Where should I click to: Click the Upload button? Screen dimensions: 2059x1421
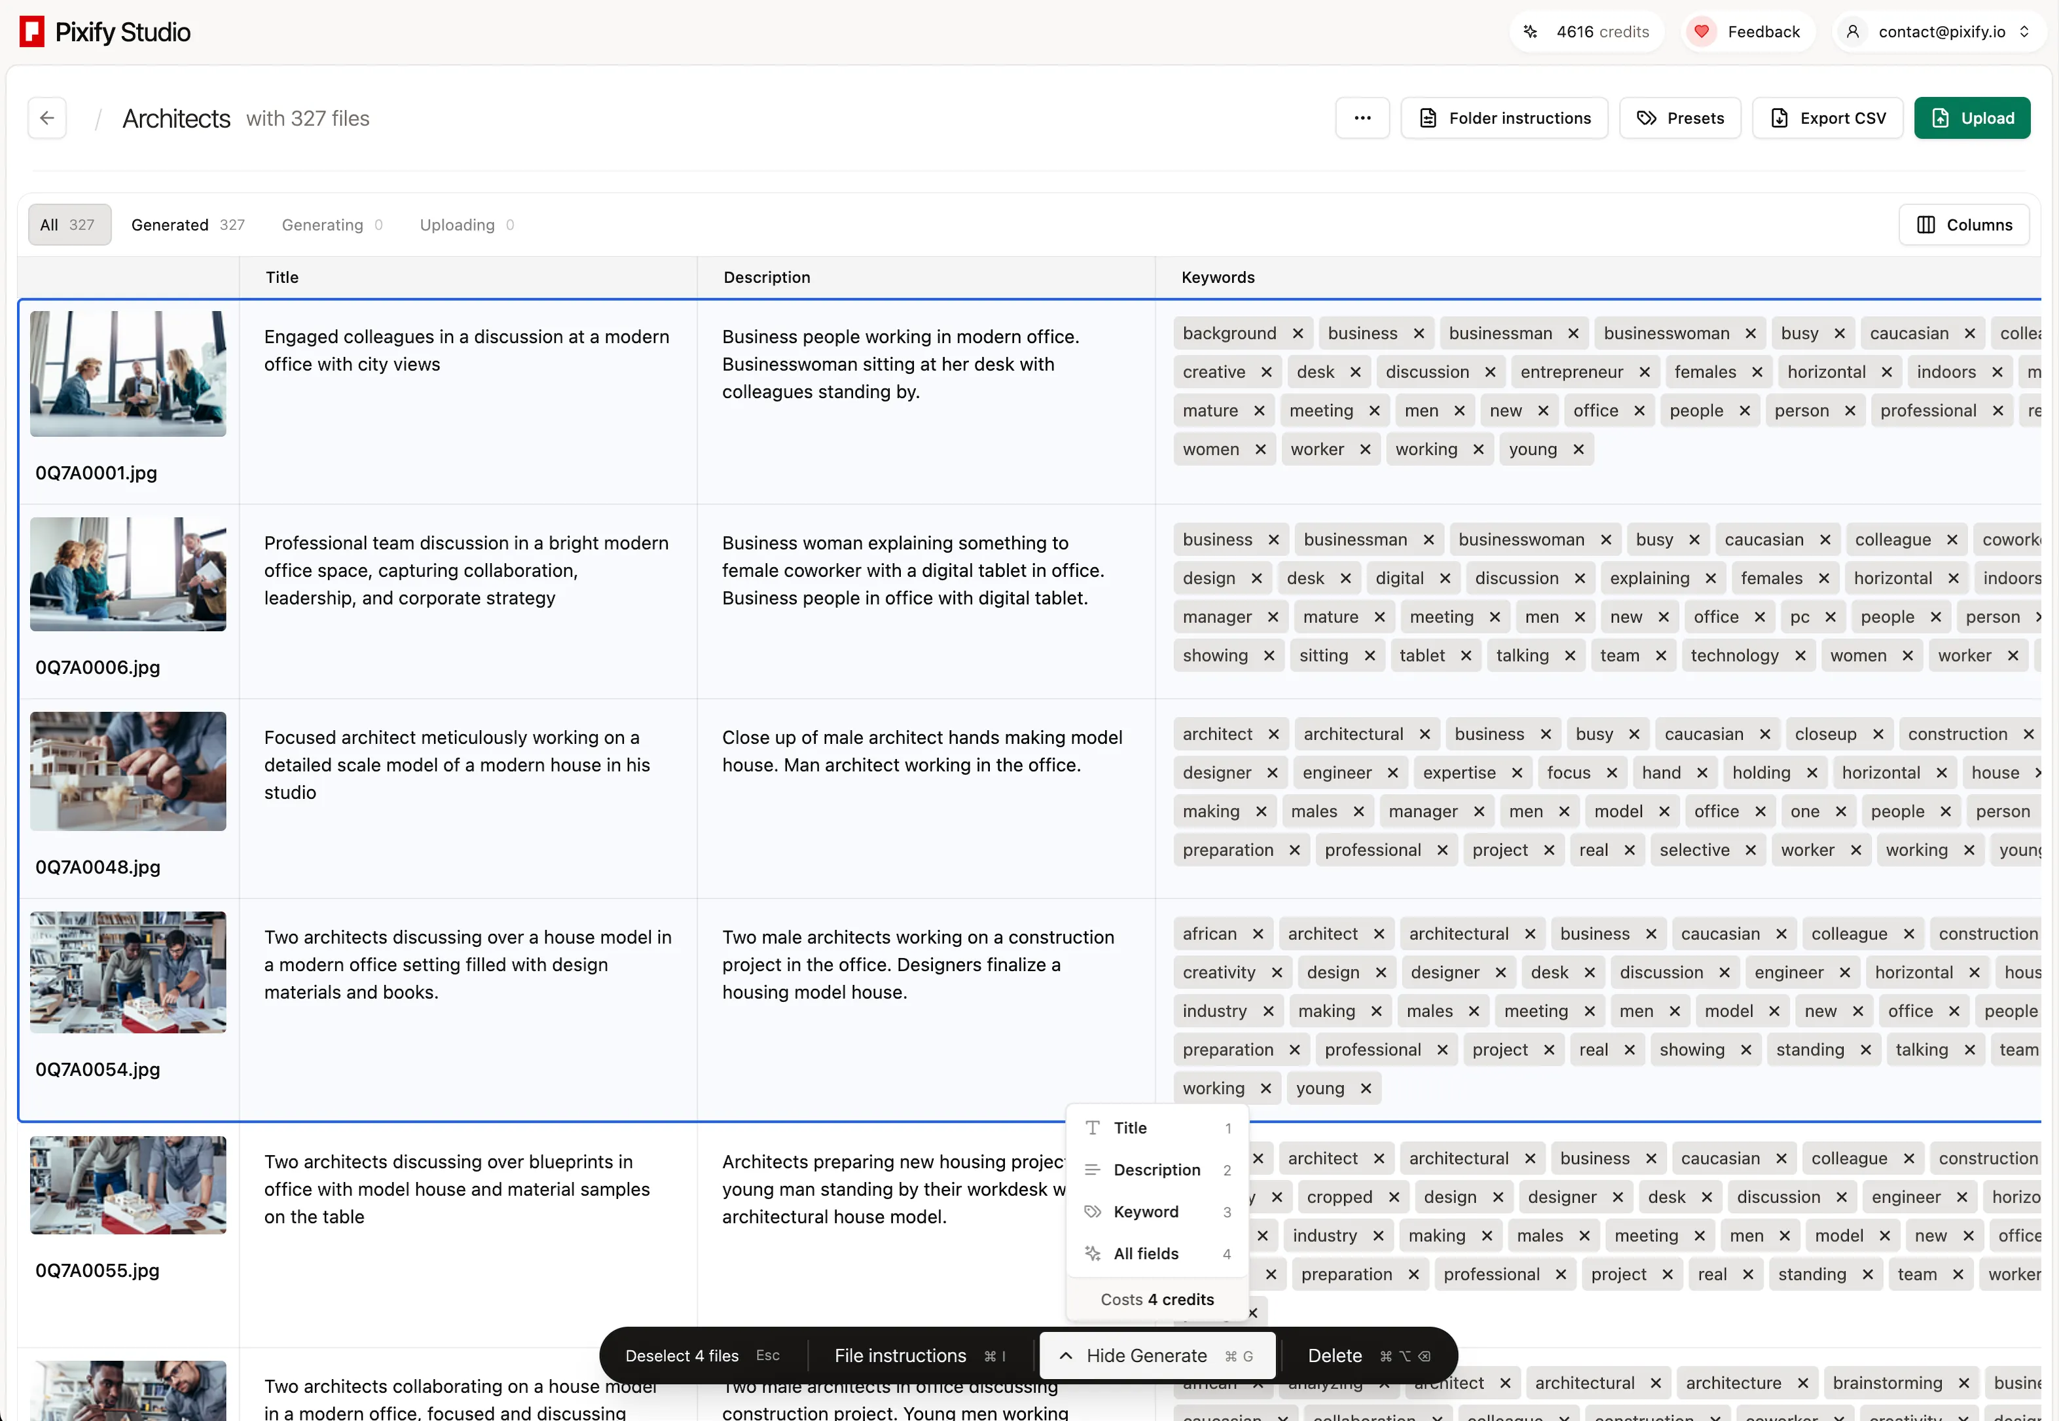tap(1972, 117)
